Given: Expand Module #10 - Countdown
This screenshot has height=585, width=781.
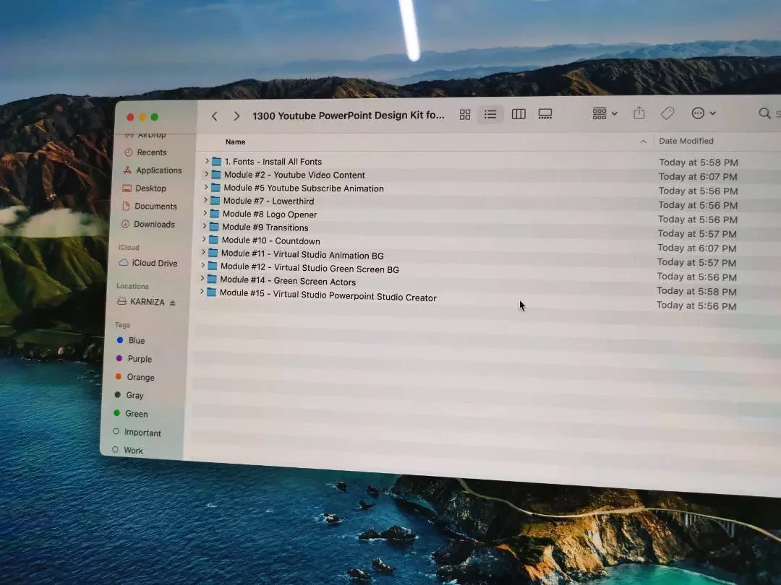Looking at the screenshot, I should 204,239.
